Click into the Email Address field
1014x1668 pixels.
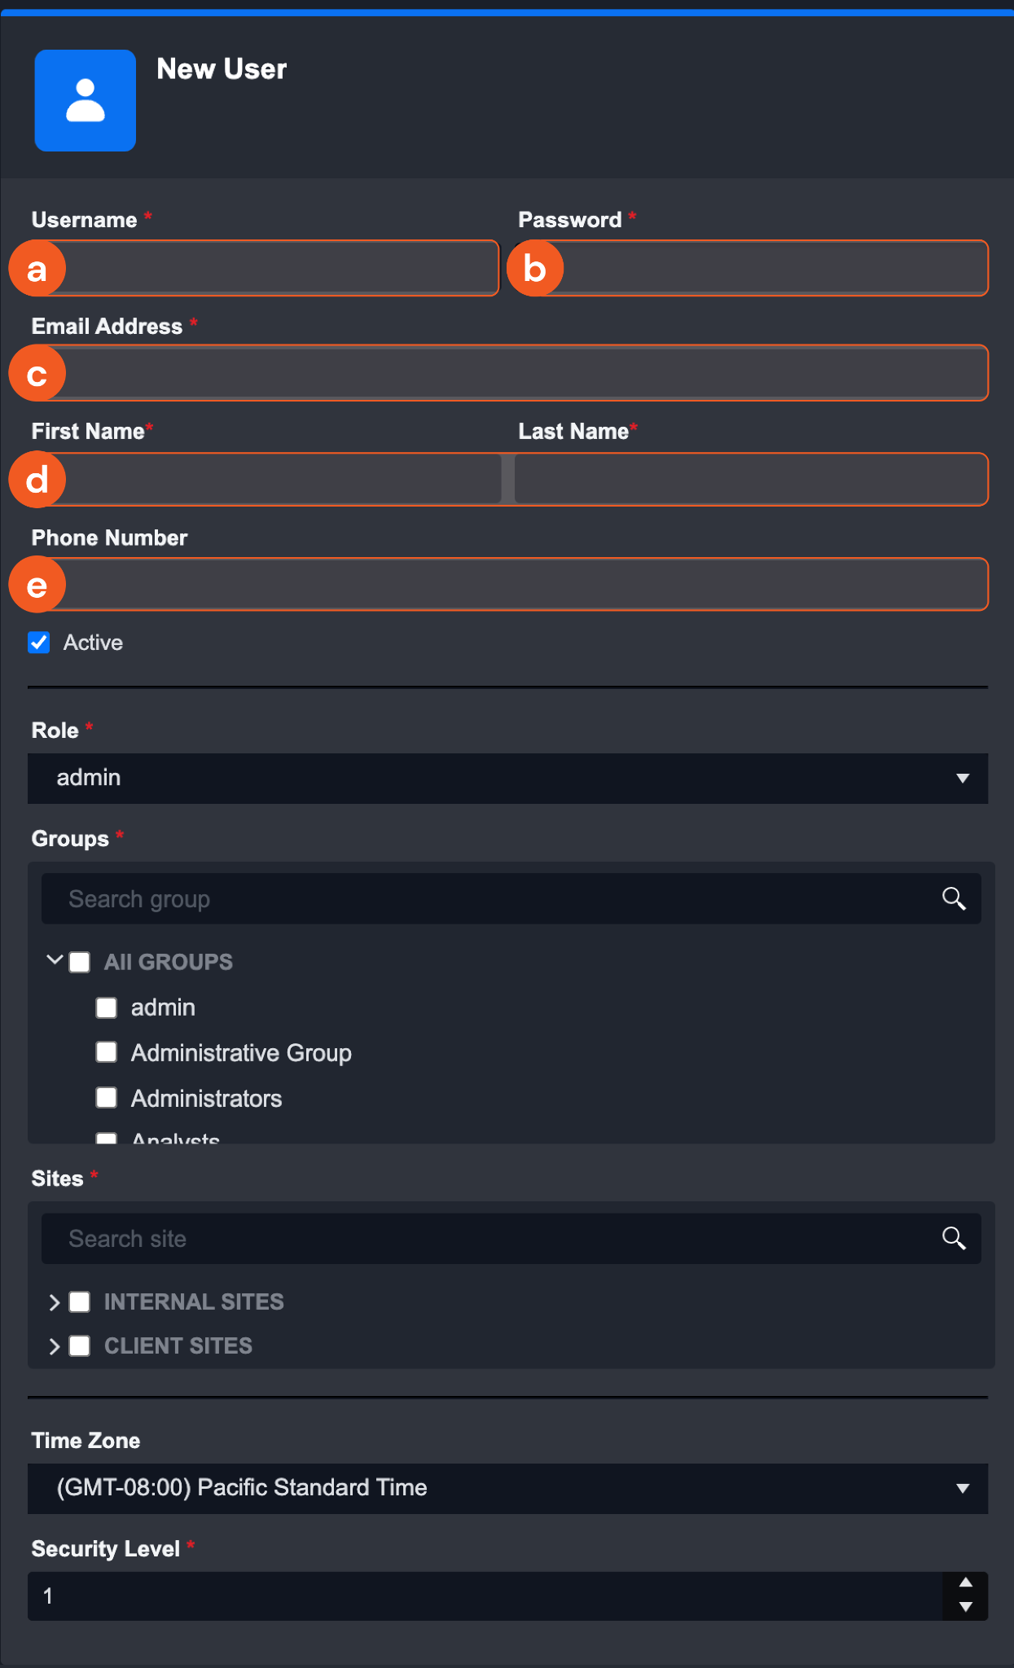[x=521, y=373]
